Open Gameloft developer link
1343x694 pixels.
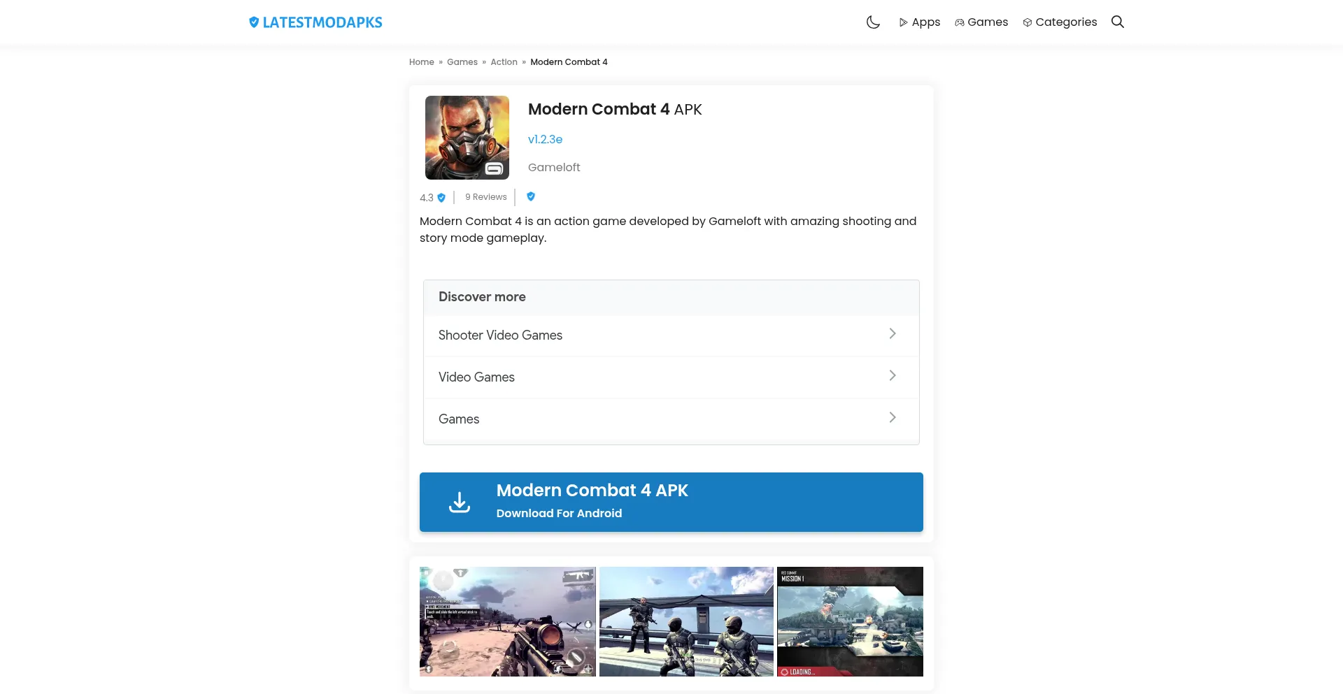(x=554, y=167)
